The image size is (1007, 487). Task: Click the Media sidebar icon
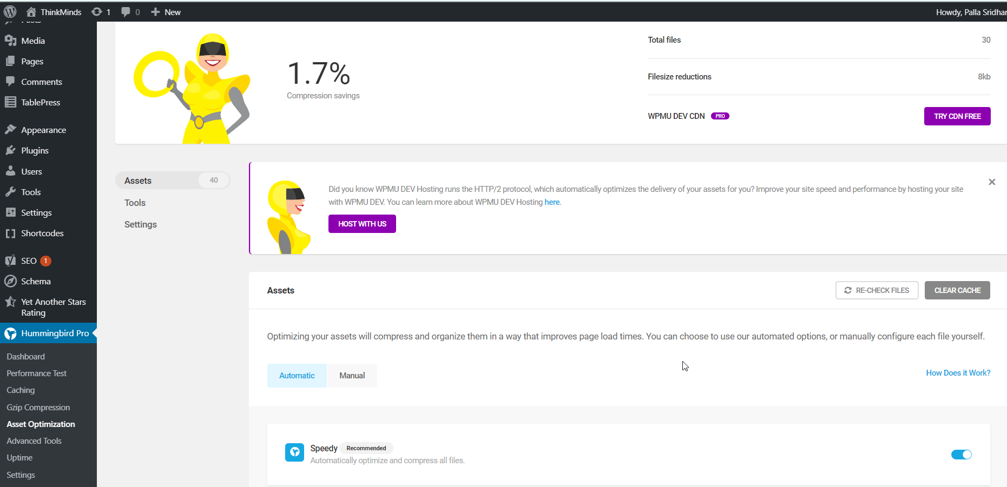tap(10, 41)
